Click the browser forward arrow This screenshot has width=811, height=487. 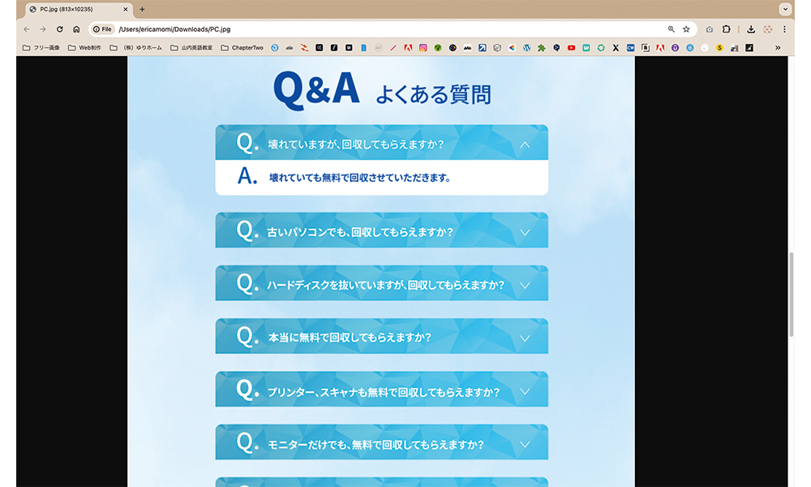(x=43, y=29)
